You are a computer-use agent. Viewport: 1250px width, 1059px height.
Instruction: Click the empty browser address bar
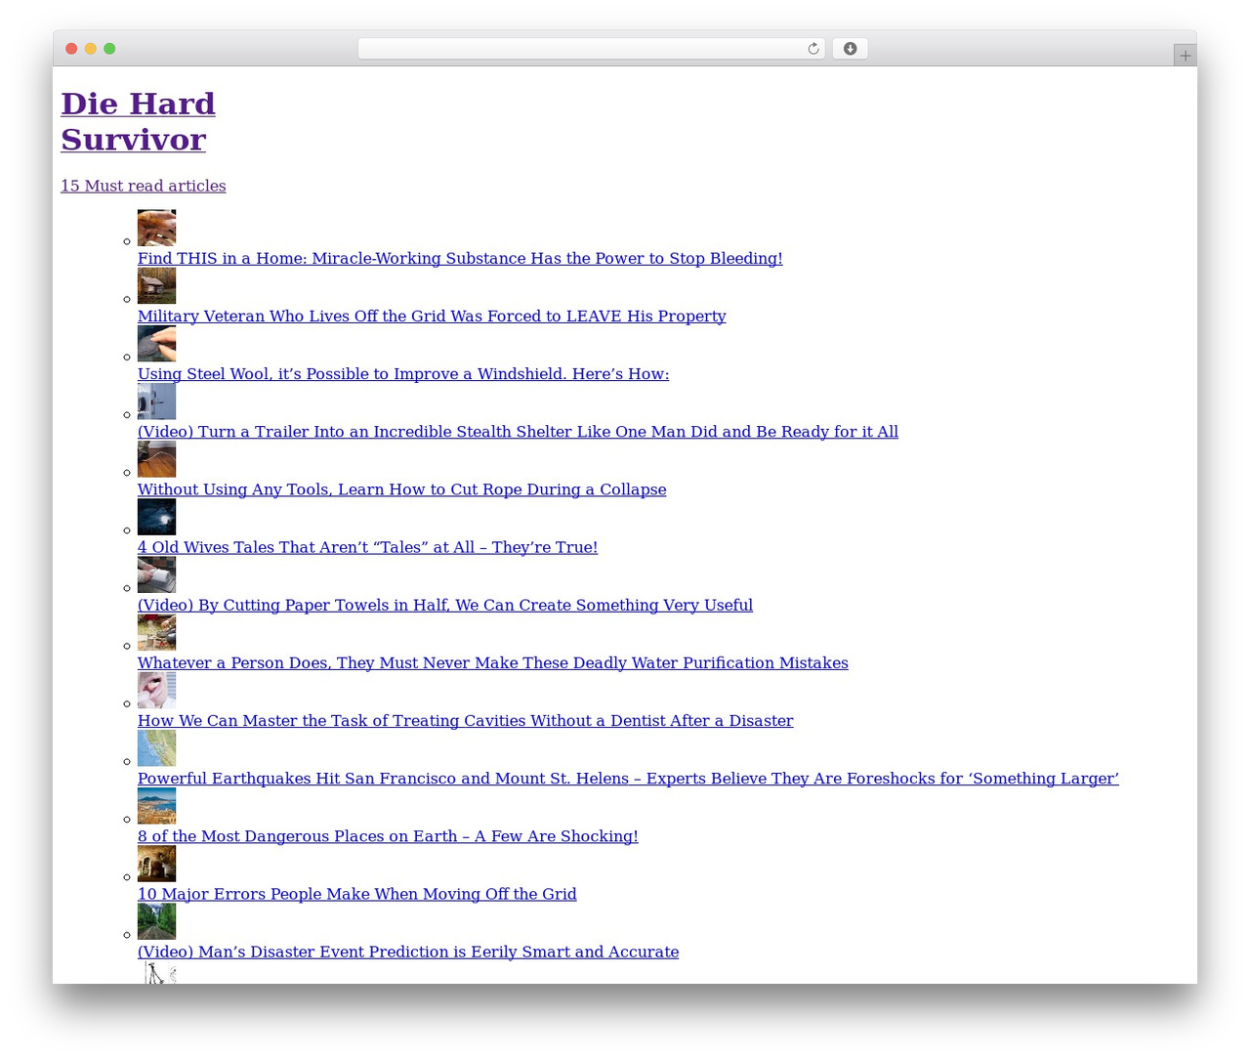tap(591, 49)
